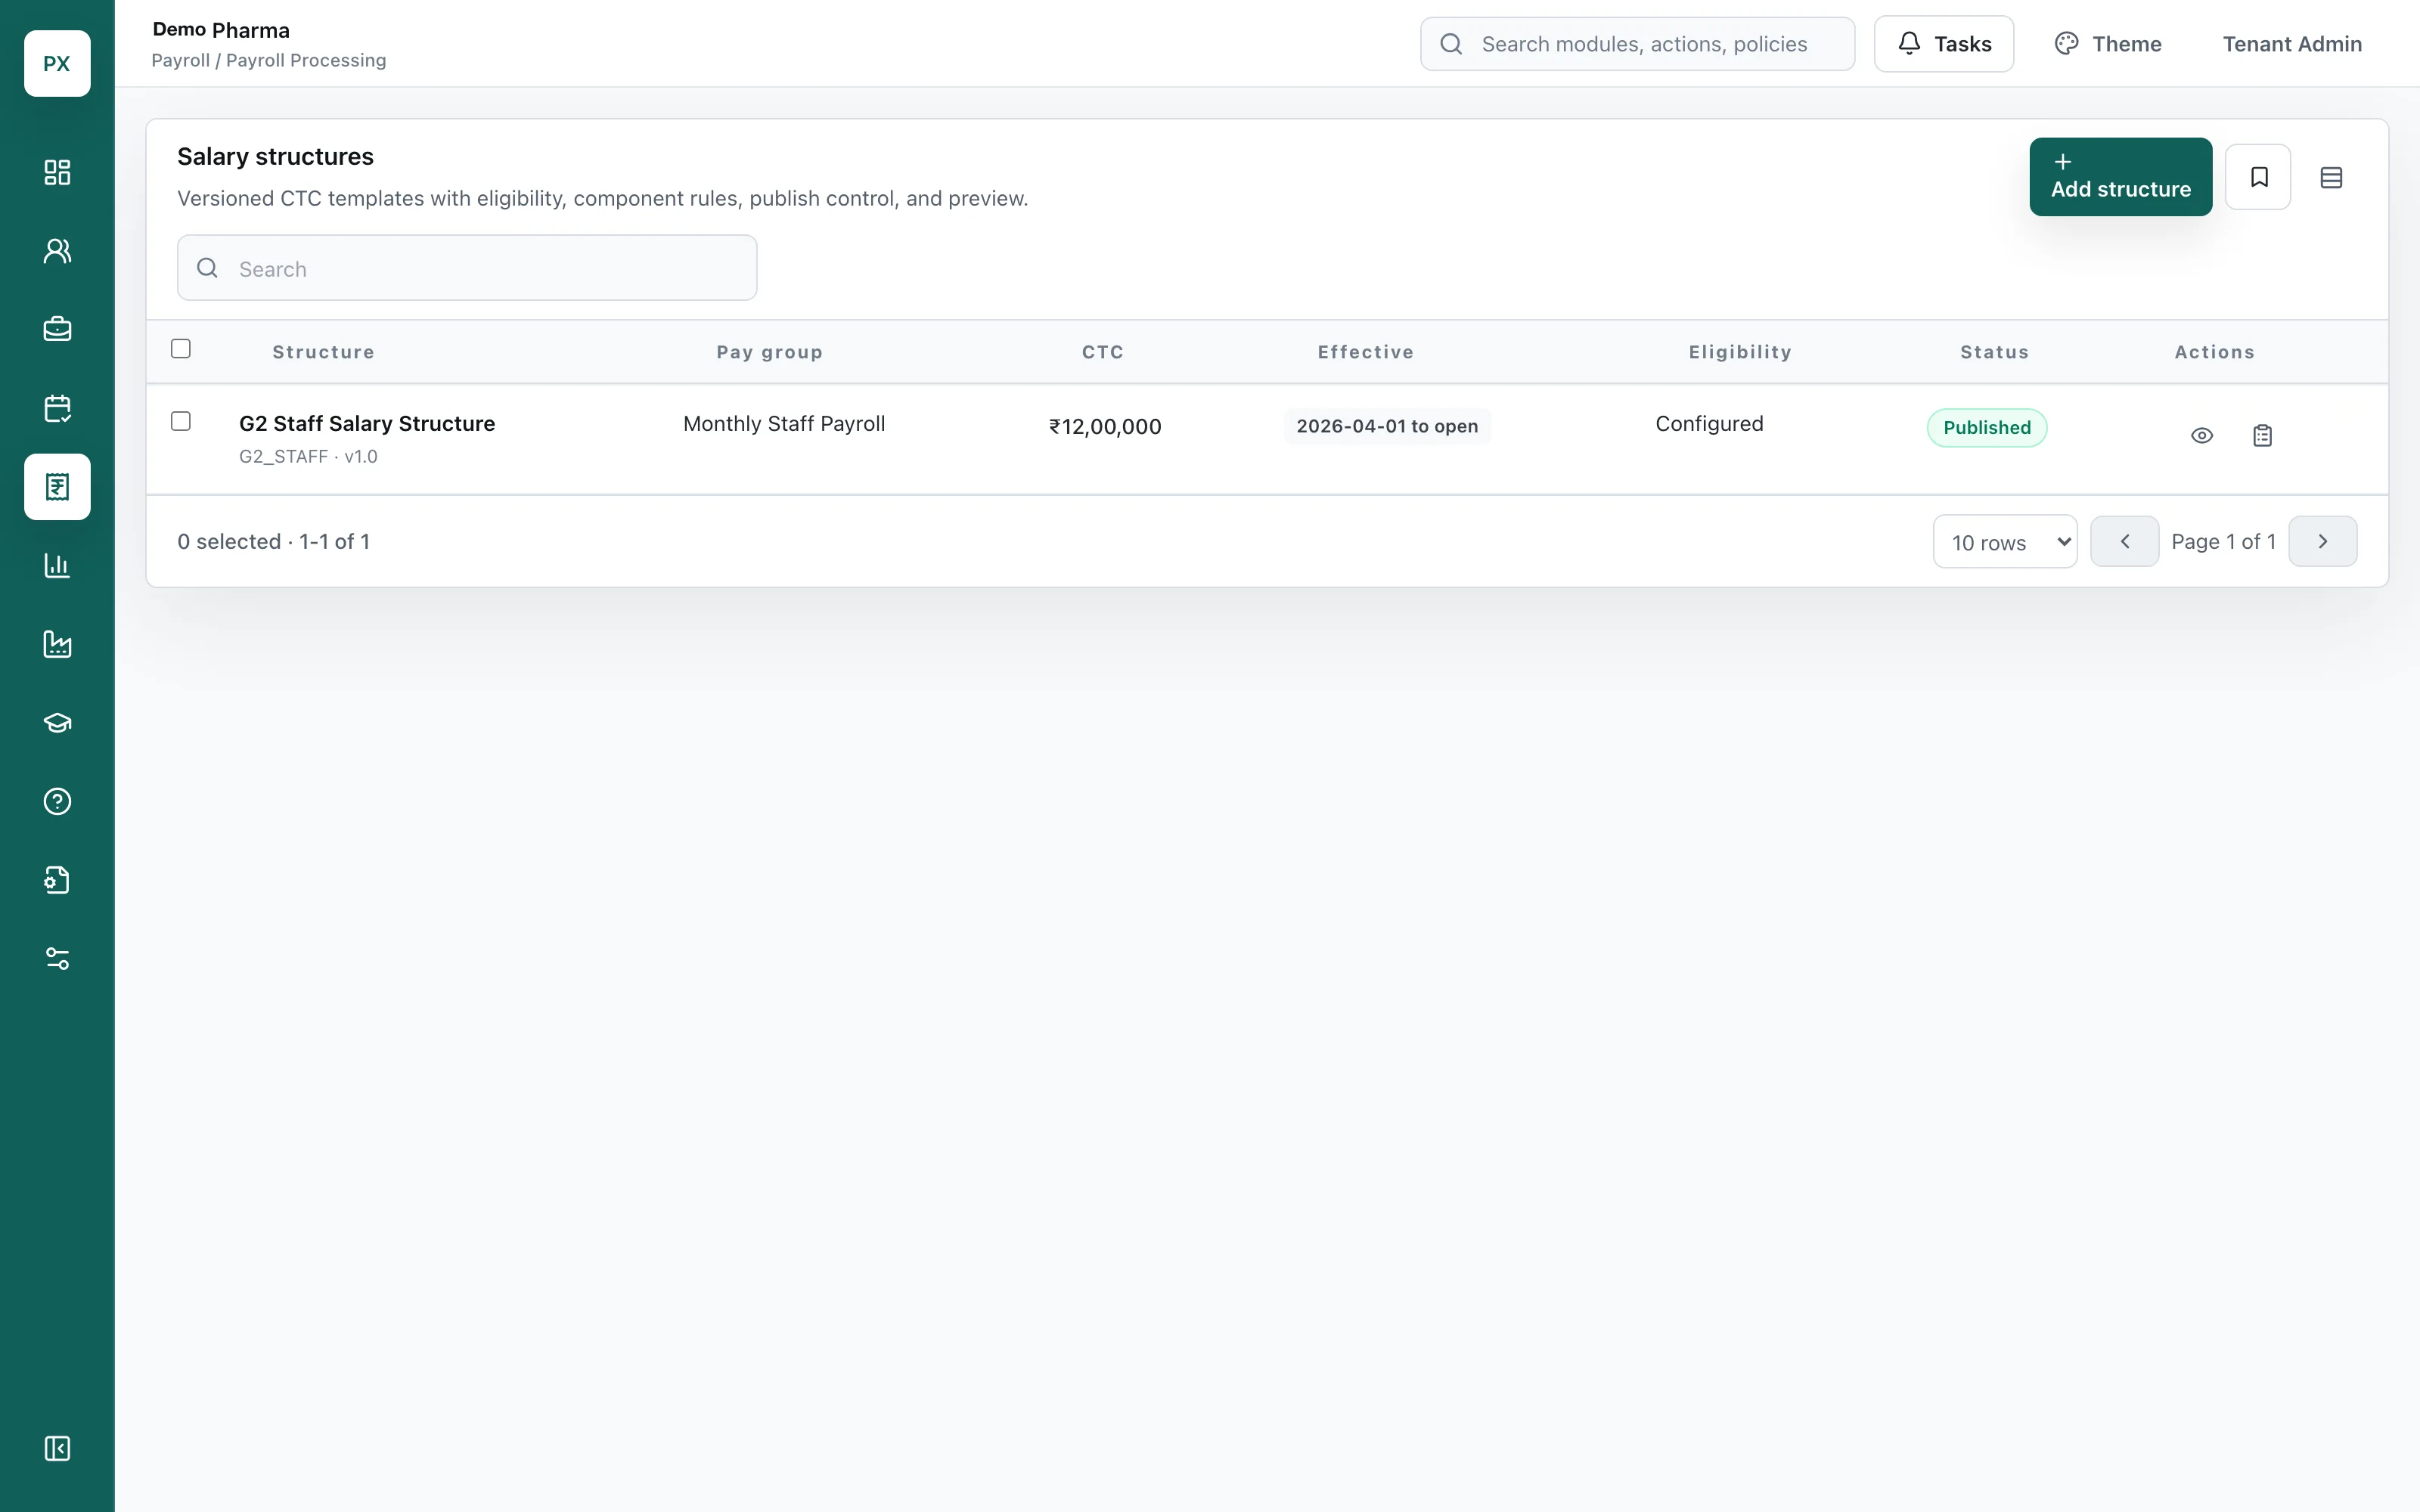Open the factory icon in sidebar
Image resolution: width=2420 pixels, height=1512 pixels.
[x=57, y=644]
